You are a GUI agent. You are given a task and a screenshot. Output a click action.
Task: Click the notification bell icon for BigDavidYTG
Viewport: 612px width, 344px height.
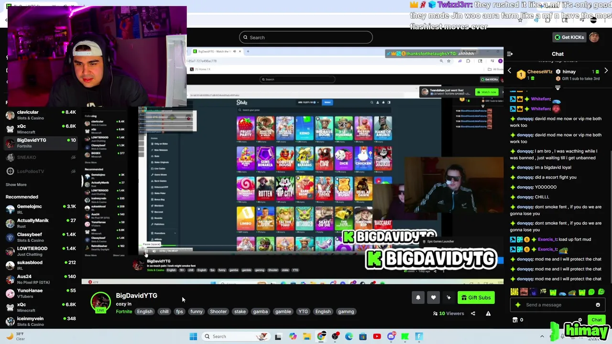tap(418, 298)
